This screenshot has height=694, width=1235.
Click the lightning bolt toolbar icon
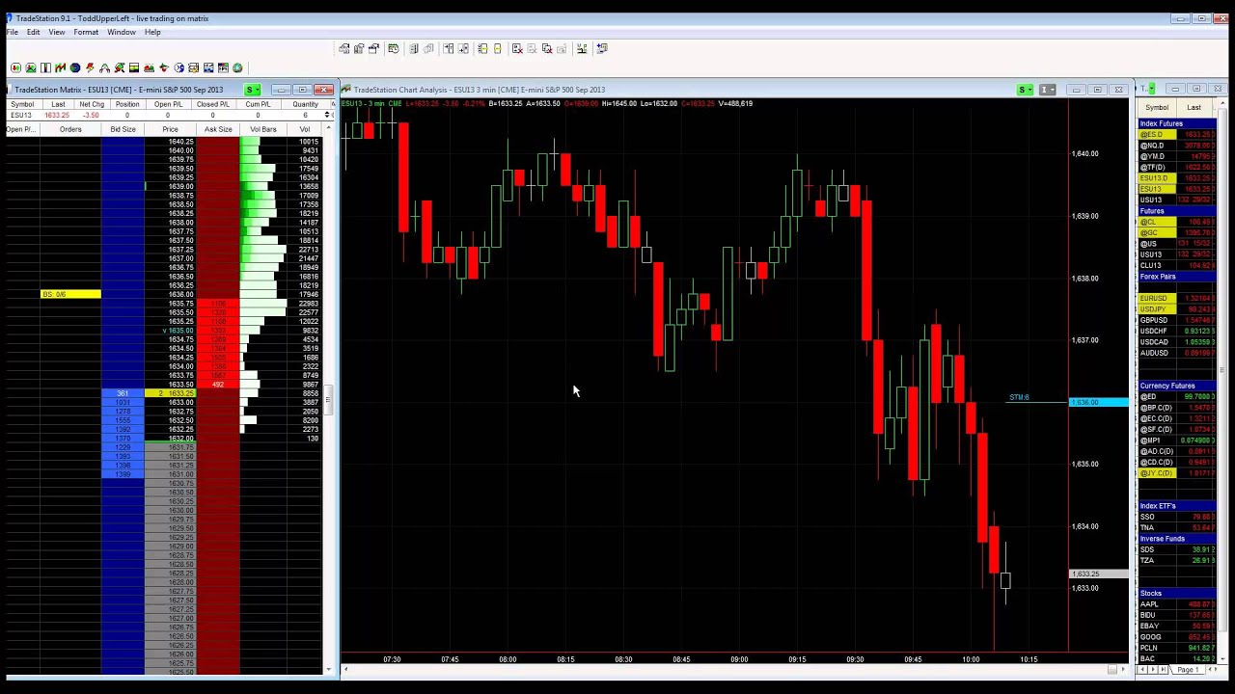pos(90,67)
